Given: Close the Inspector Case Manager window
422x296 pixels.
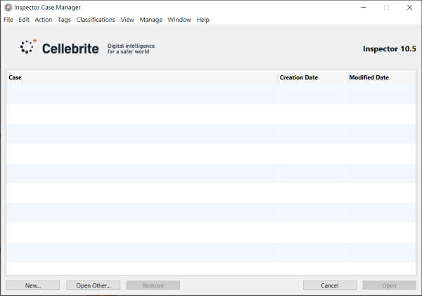Looking at the screenshot, I should tap(409, 8).
